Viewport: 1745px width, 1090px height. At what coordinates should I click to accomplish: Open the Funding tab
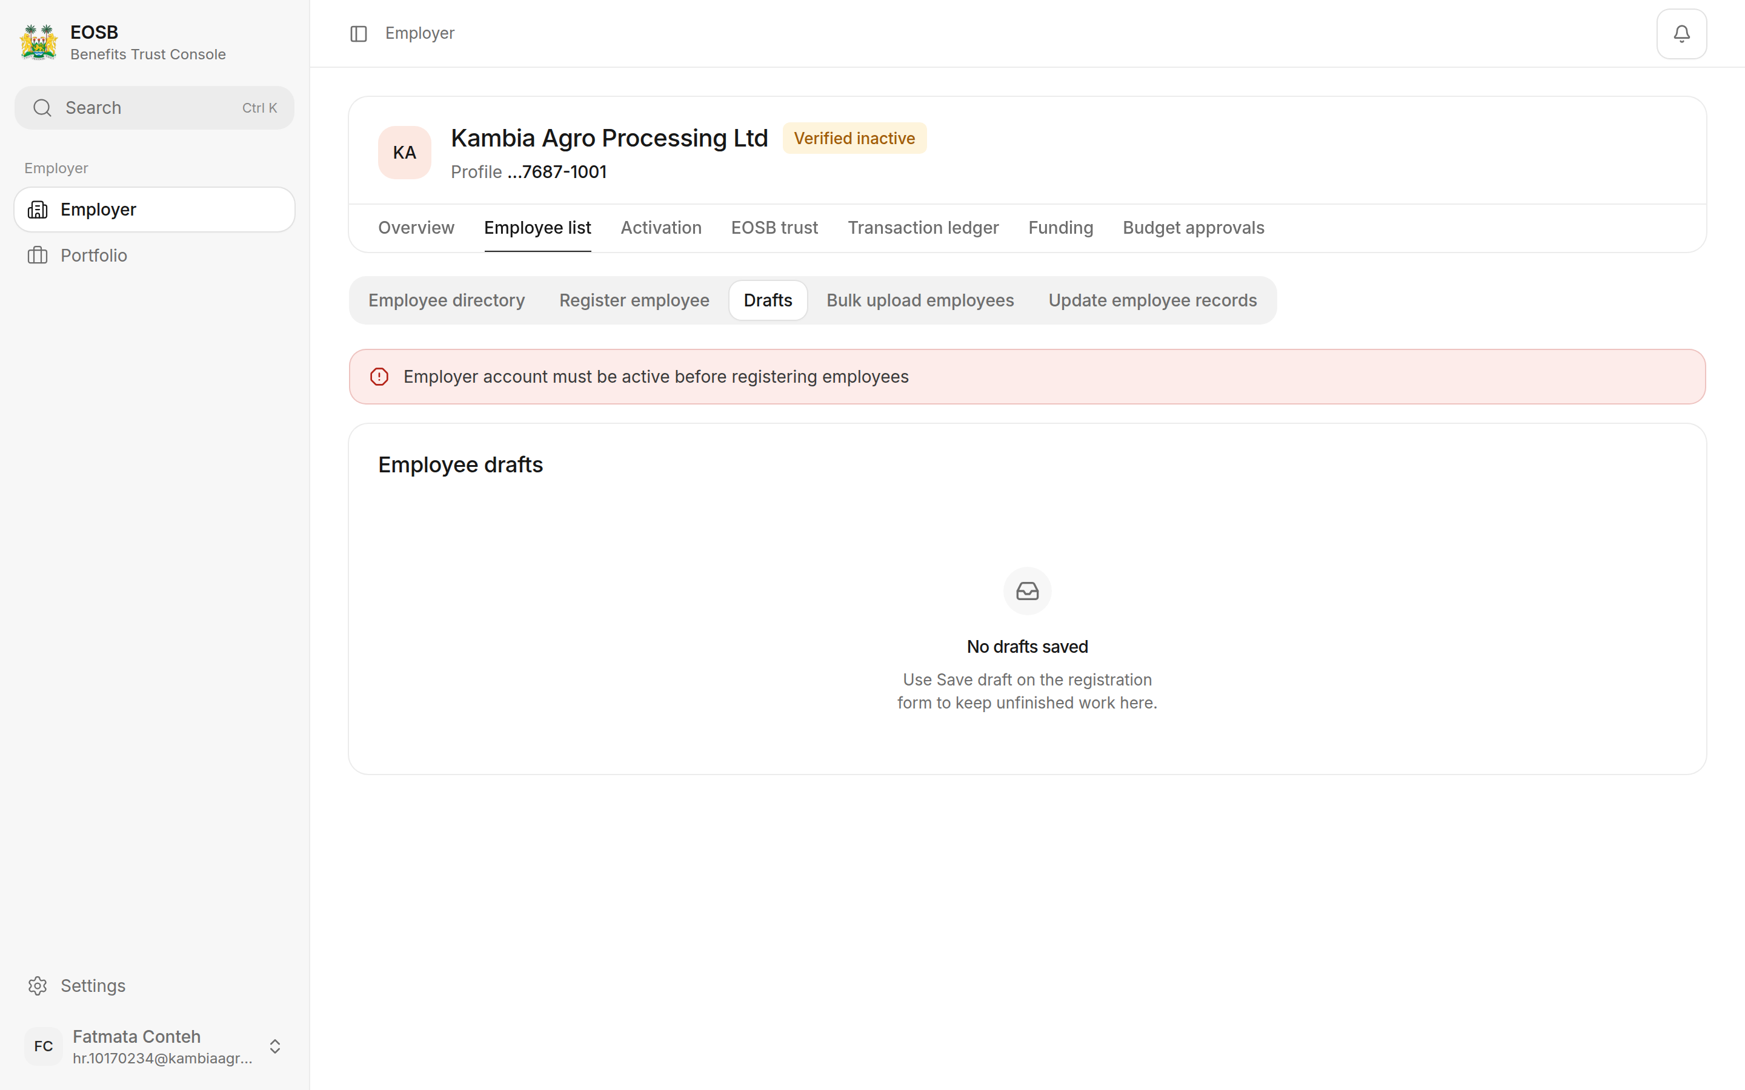1060,228
